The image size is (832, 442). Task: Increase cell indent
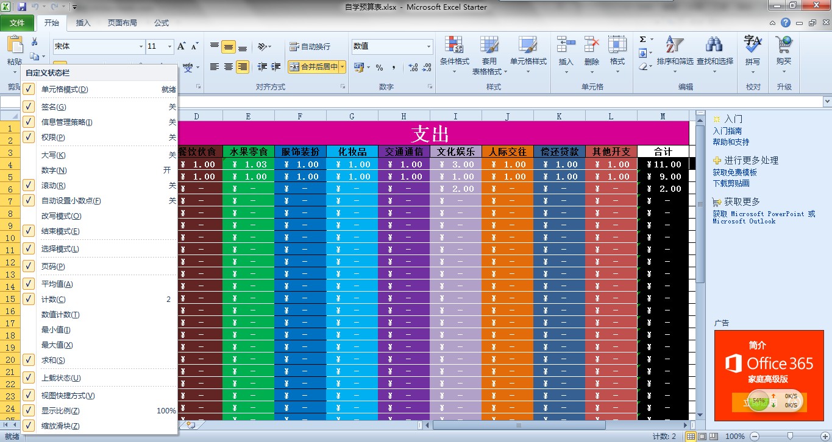(x=277, y=66)
